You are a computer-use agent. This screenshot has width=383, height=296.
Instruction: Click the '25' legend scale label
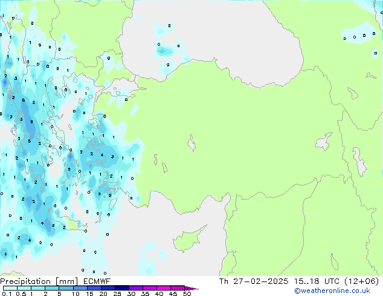pos(117,294)
